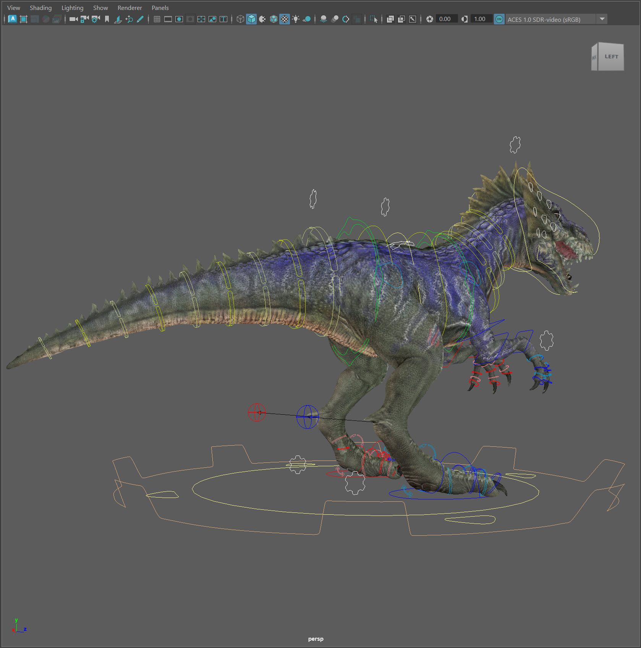Click the LEFT face of ViewCube
Viewport: 641px width, 648px height.
pyautogui.click(x=611, y=56)
